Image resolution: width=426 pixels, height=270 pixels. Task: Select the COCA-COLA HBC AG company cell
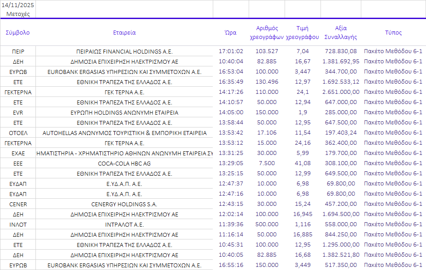pos(124,163)
